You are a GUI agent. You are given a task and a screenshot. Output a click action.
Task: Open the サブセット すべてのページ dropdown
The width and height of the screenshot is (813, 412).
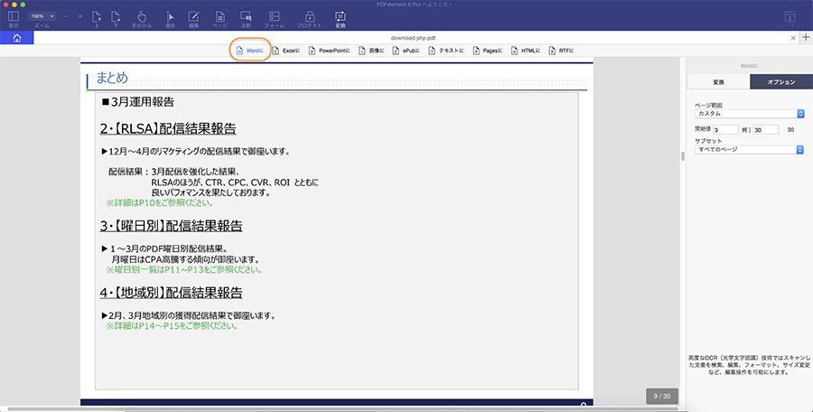click(x=749, y=149)
